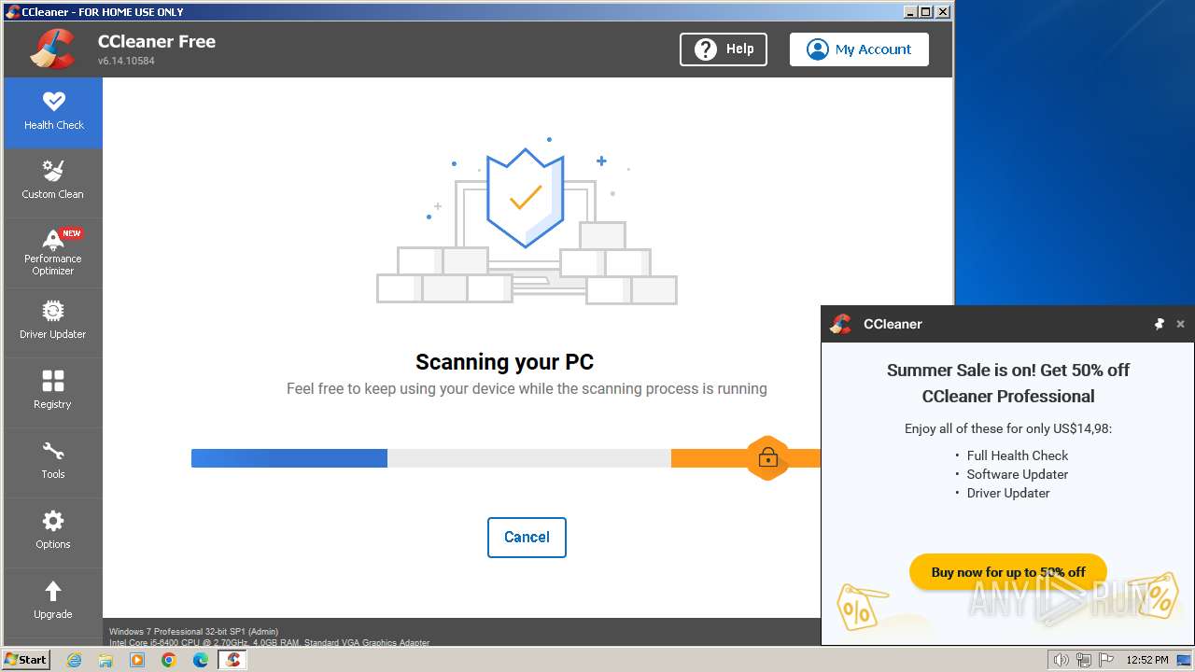Open the Action Center flag icon
The image size is (1195, 672).
pos(1106,660)
